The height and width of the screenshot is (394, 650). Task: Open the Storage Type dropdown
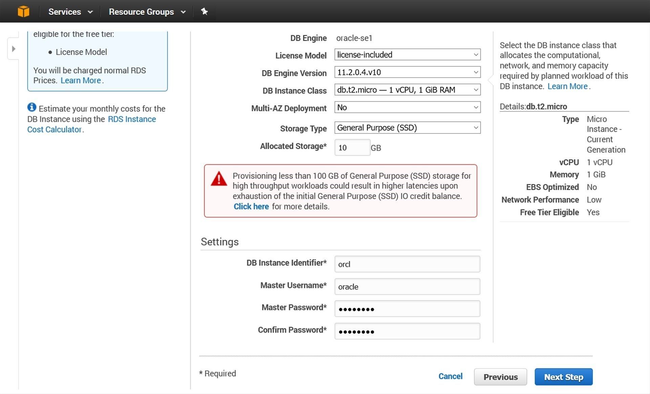(x=407, y=128)
